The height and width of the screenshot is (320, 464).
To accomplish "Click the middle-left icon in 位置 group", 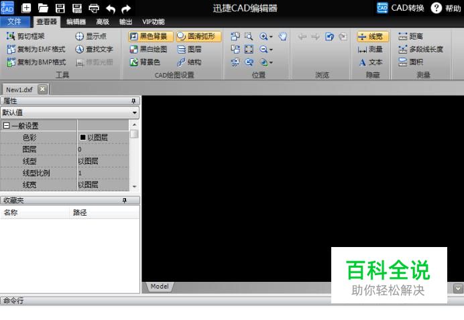I will [235, 49].
